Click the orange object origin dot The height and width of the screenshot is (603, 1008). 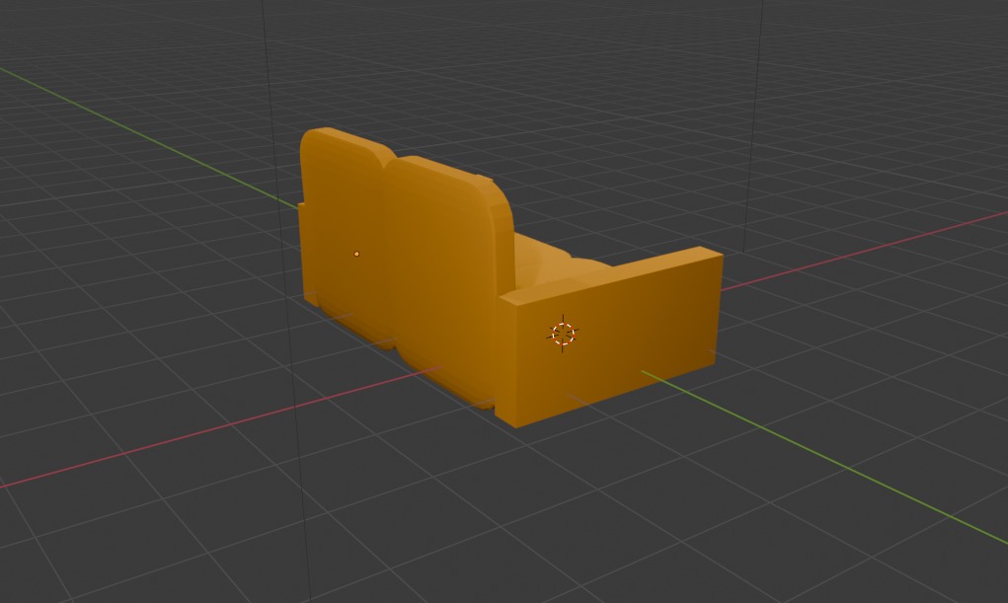click(x=356, y=254)
